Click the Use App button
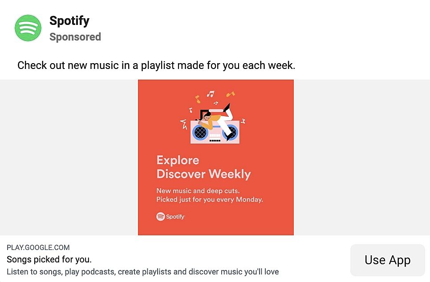This screenshot has height=282, width=430. point(387,260)
